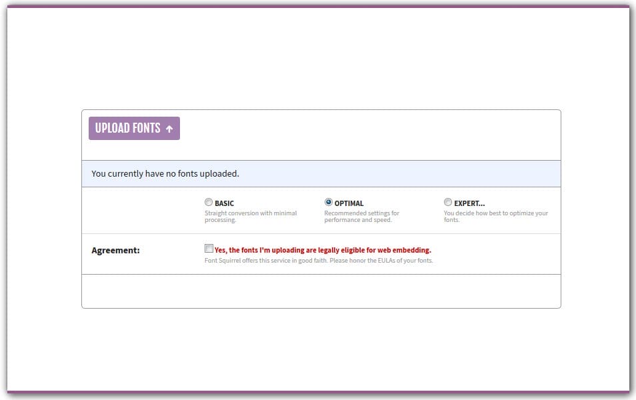Click the light blue fonts status bar
This screenshot has height=400, width=636.
click(400, 174)
